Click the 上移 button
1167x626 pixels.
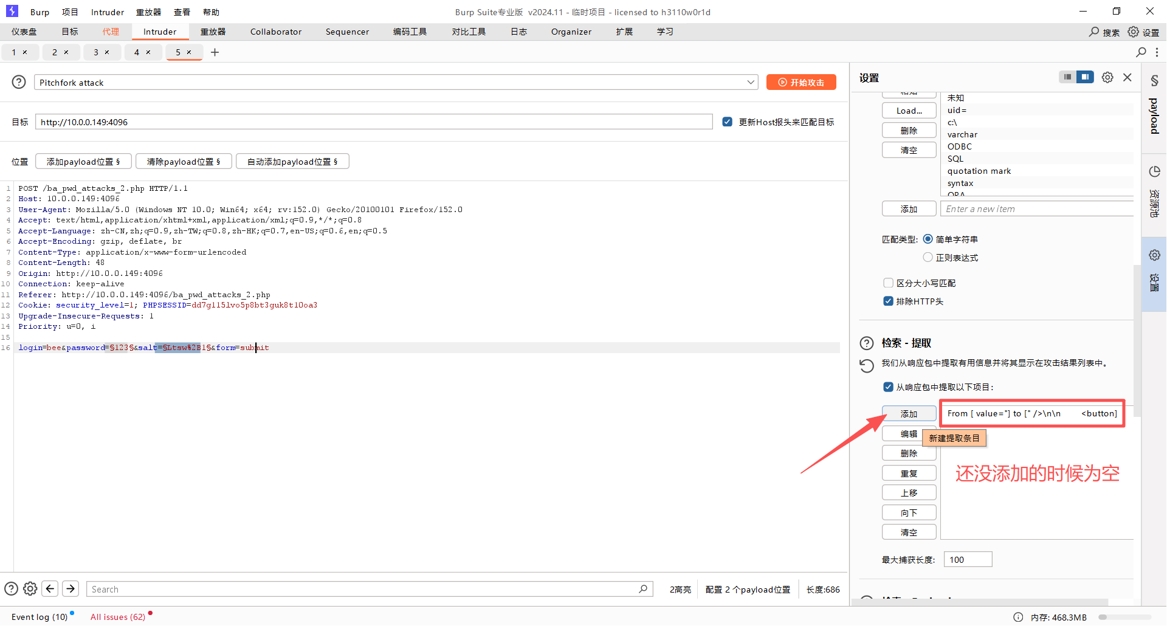click(909, 493)
